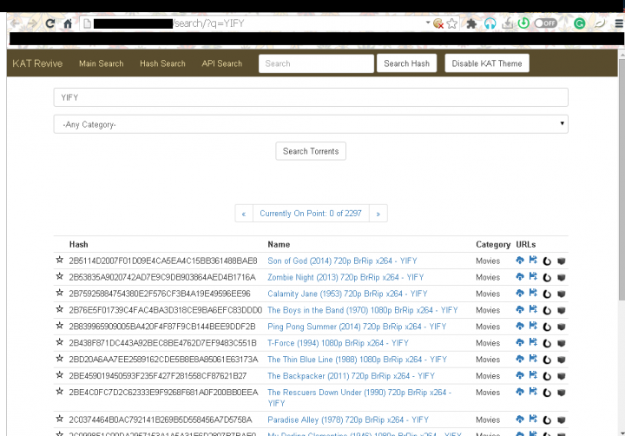Click cloud download icon for Zombie Night
The width and height of the screenshot is (625, 436).
(x=520, y=277)
